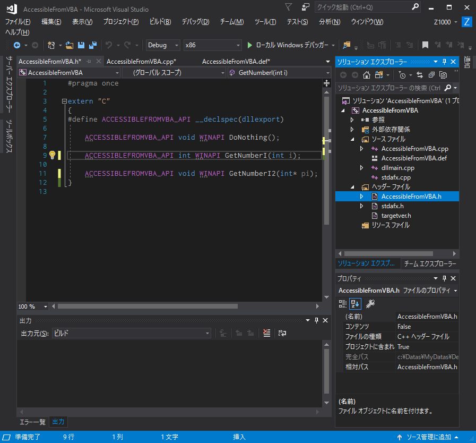Open the ビルド(B) menu
This screenshot has height=443, width=476.
pyautogui.click(x=160, y=22)
